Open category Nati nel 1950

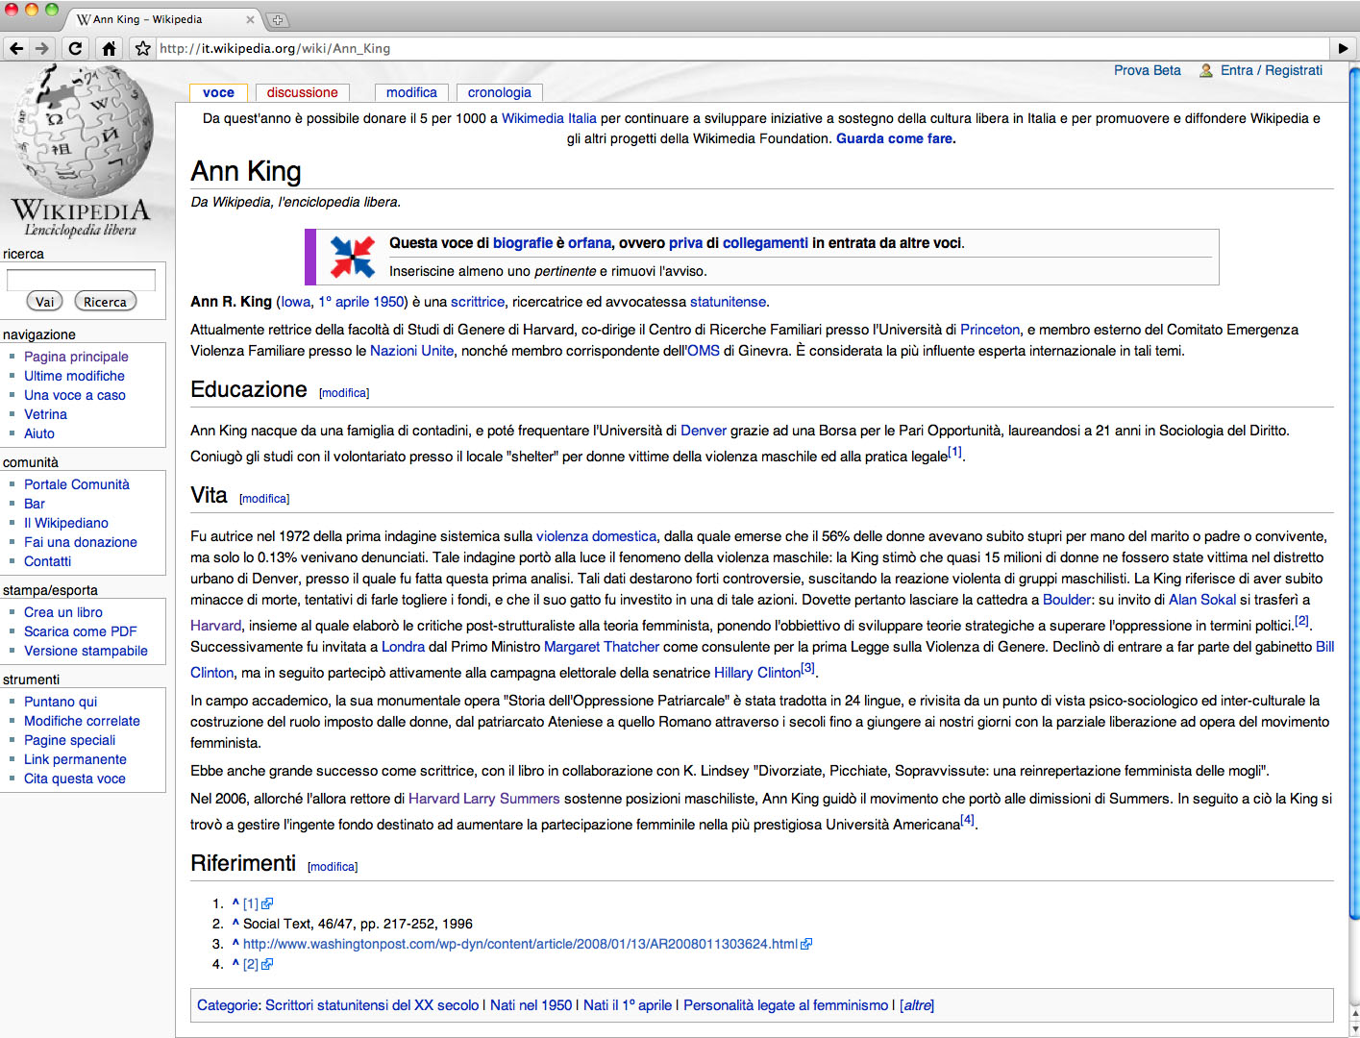click(531, 1005)
